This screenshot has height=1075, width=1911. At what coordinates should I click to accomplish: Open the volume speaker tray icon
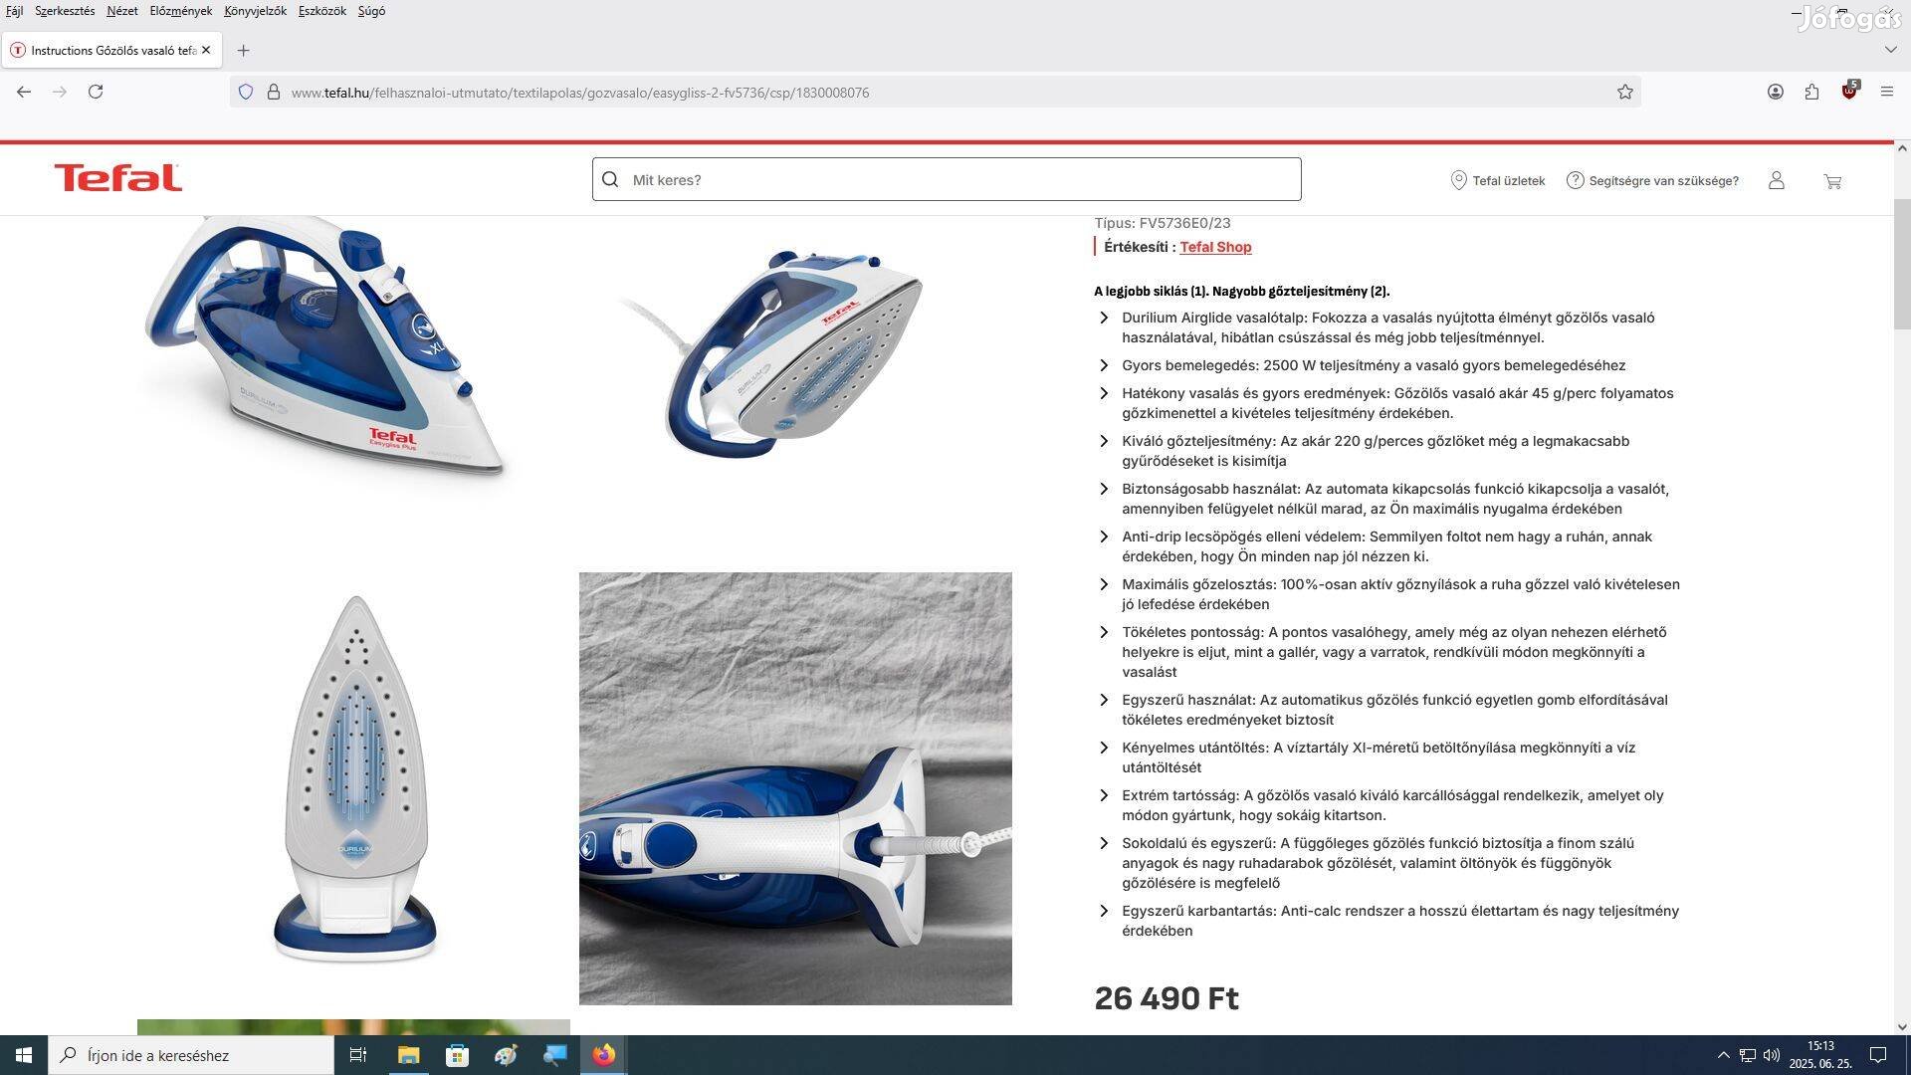point(1772,1055)
